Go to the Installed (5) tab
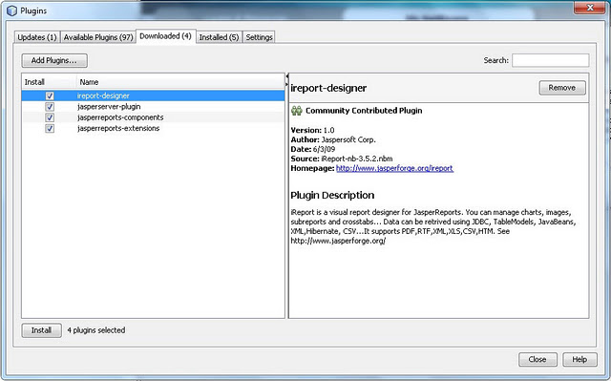The width and height of the screenshot is (611, 381). pyautogui.click(x=219, y=37)
